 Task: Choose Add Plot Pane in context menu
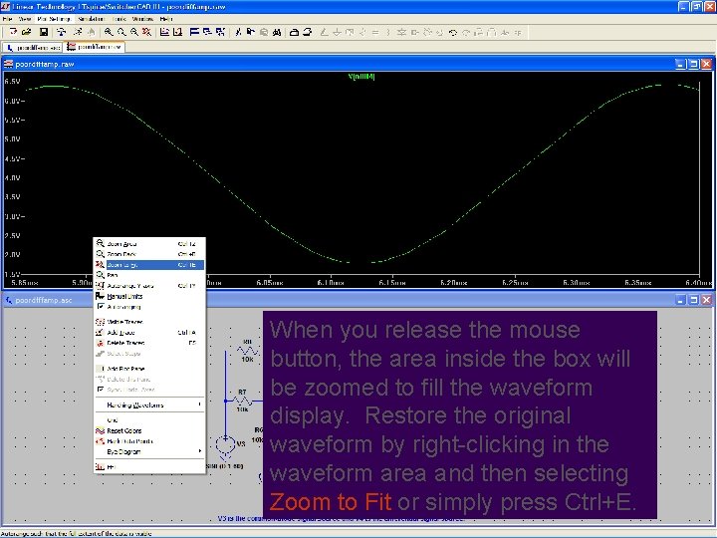149,369
